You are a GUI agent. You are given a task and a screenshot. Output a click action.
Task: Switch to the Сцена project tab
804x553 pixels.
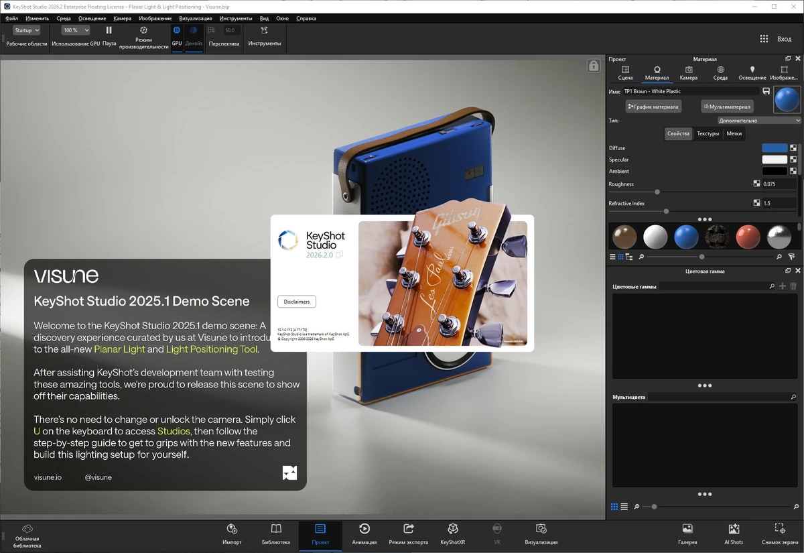tap(625, 73)
